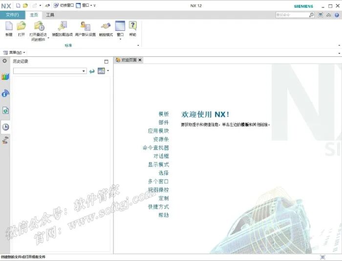The width and height of the screenshot is (342, 261).
Task: Select the history clock icon in the sidebar
Action: point(5,127)
